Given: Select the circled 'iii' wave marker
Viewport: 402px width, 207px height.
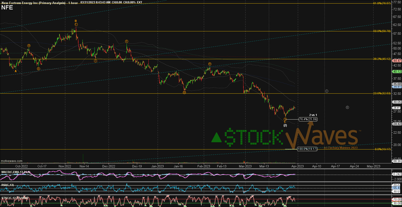Looking at the screenshot, I should point(184,92).
